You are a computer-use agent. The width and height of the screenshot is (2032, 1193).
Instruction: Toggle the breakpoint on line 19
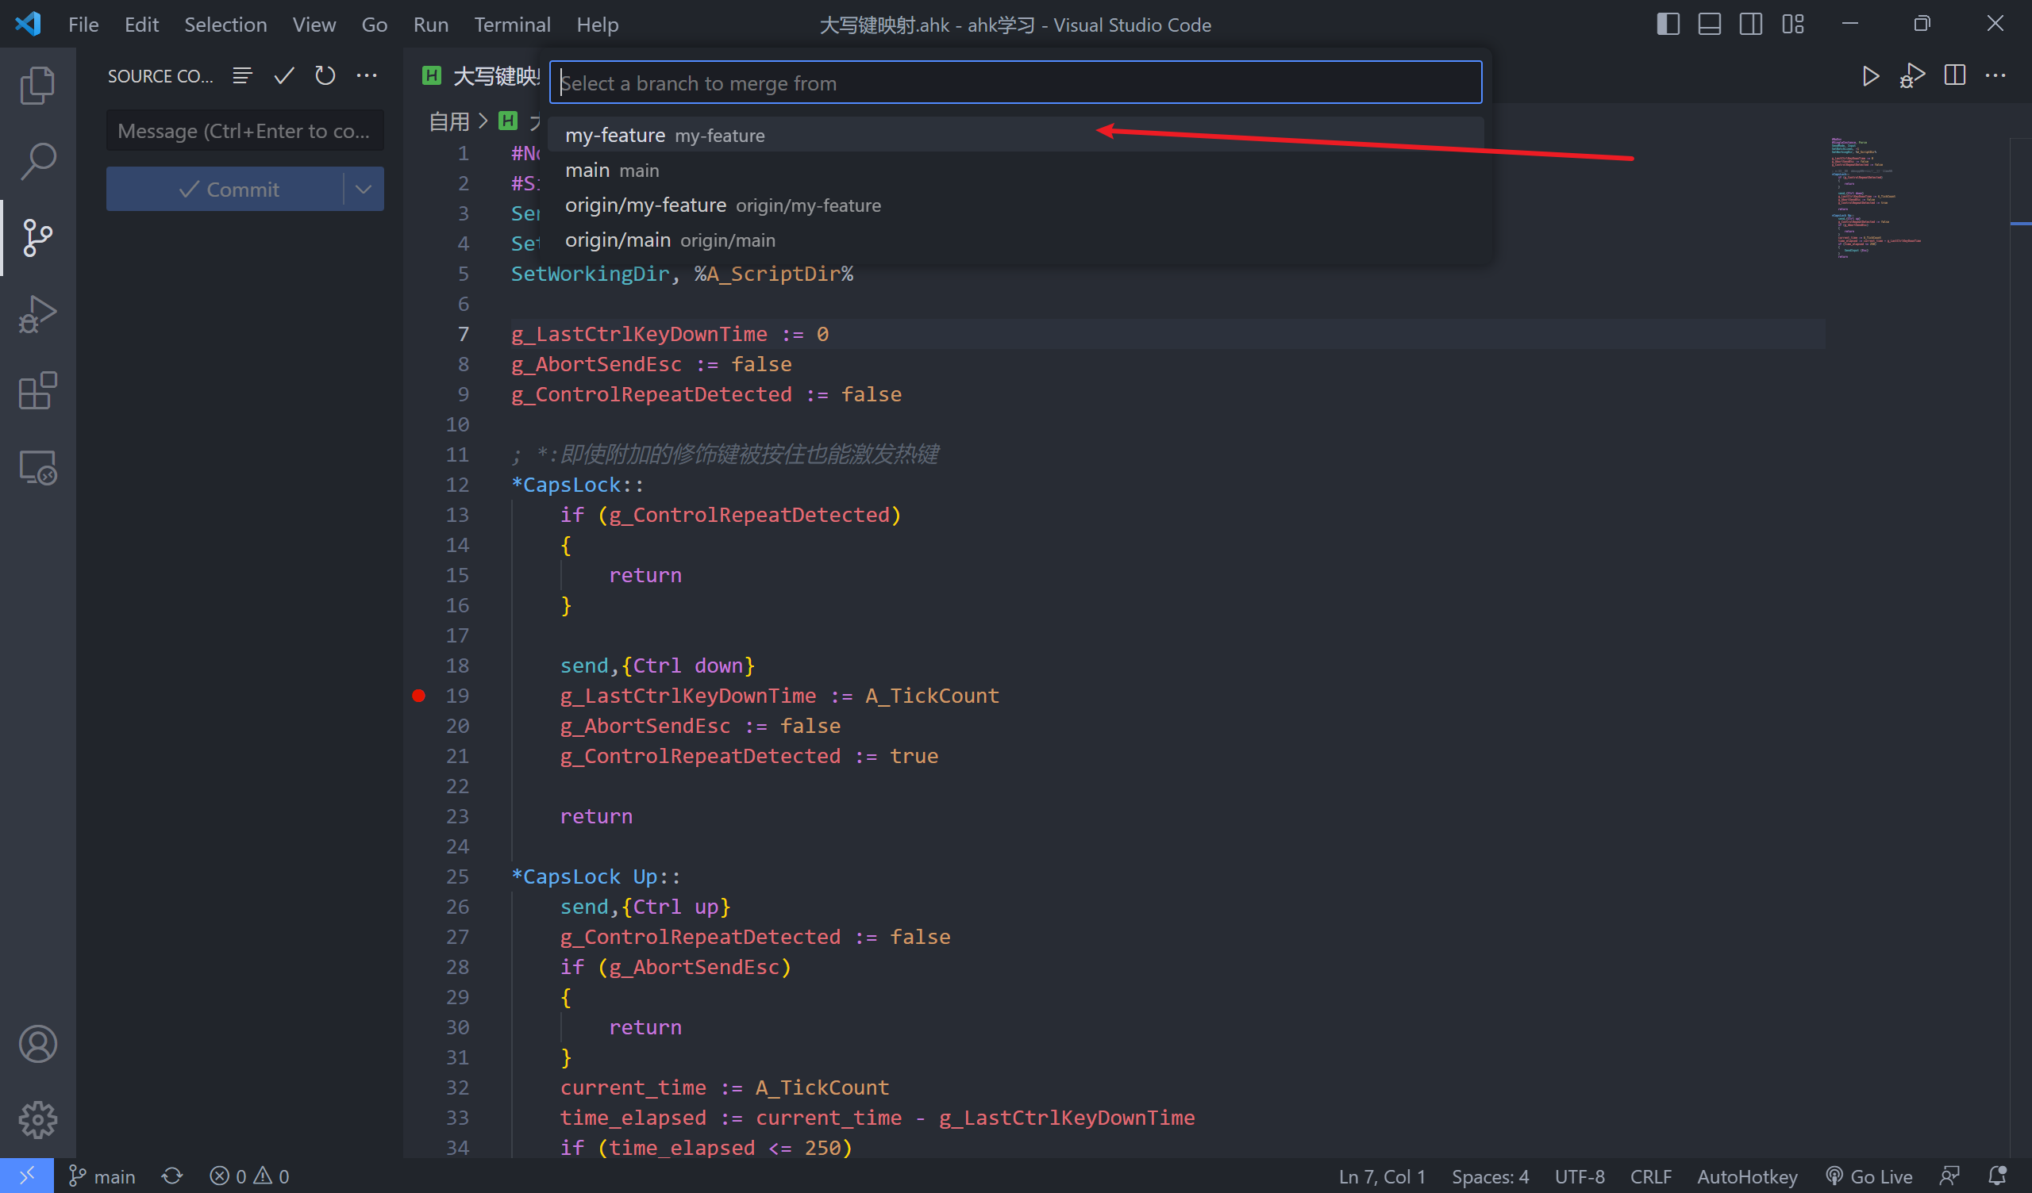418,695
